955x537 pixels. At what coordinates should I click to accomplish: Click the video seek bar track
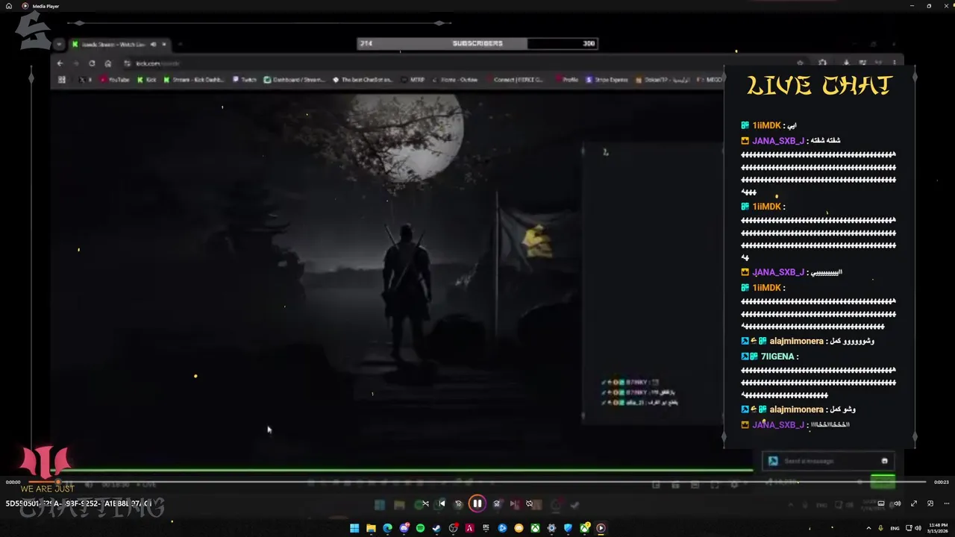pyautogui.click(x=477, y=482)
